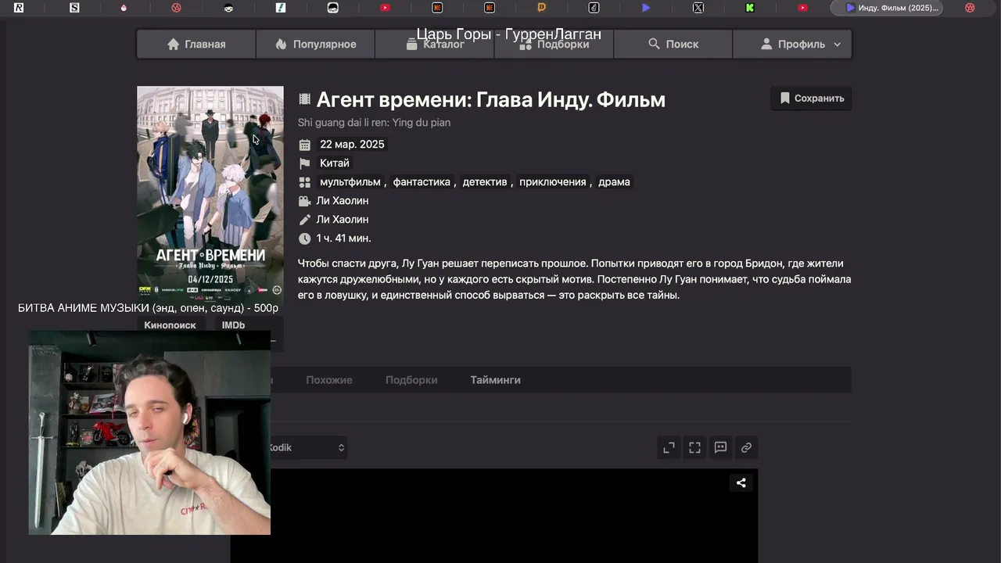Open the Китай country link

pyautogui.click(x=335, y=163)
